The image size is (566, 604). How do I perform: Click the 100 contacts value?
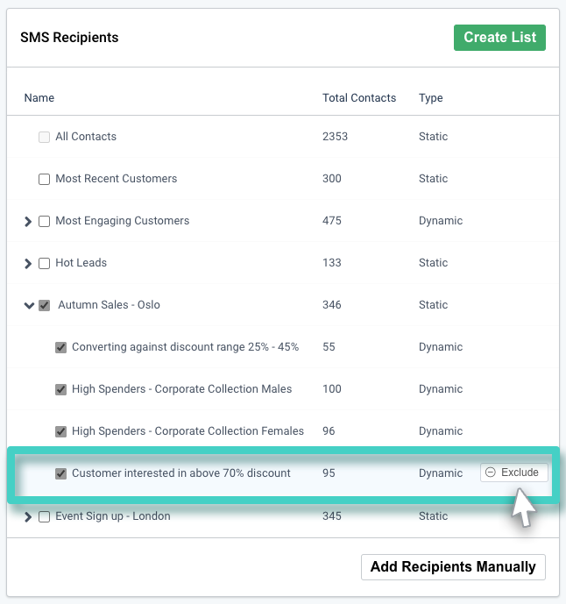pyautogui.click(x=332, y=388)
